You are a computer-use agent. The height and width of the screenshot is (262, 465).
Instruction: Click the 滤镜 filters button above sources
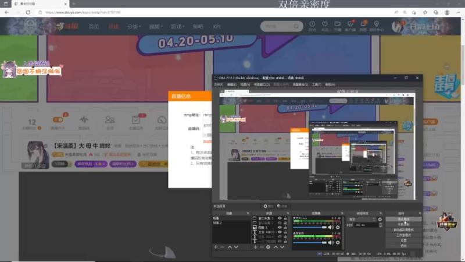282,206
